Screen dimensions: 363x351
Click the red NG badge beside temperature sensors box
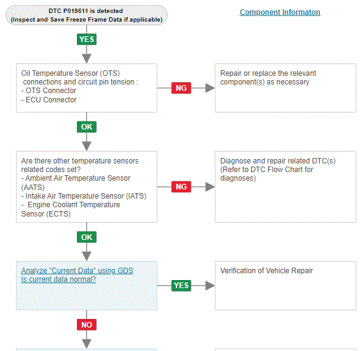(181, 187)
